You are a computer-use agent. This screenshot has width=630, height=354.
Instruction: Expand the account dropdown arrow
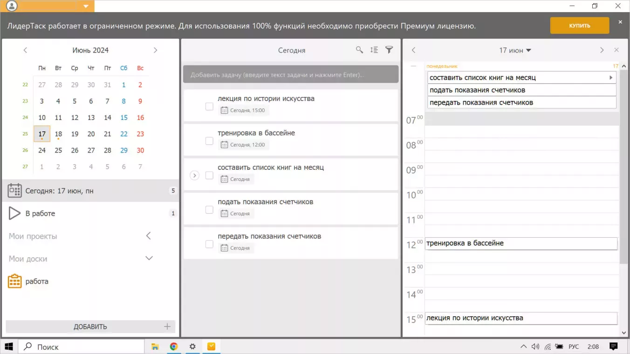pyautogui.click(x=86, y=7)
